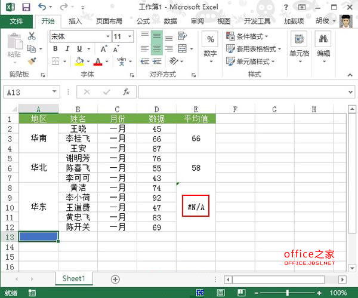
Task: Click Decrease Indent icon
Action: click(x=145, y=61)
